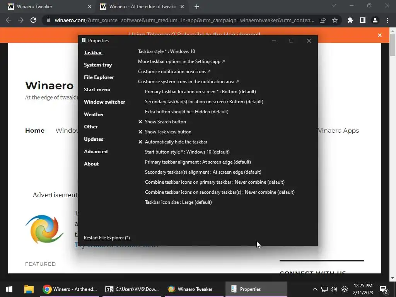Screen dimensions: 396x297
Task: Click the Winaero site title
Action: (x=49, y=85)
